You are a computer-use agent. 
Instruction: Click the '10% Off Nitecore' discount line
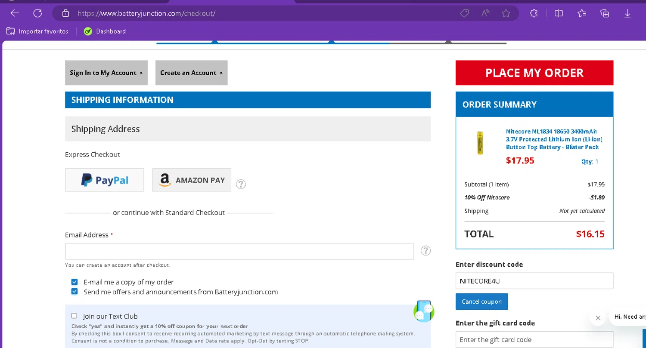(487, 197)
